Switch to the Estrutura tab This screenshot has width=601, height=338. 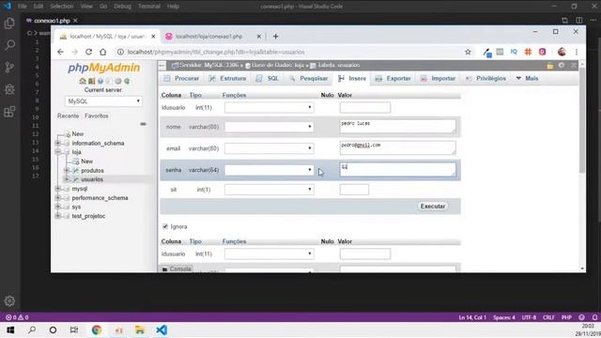click(x=227, y=78)
